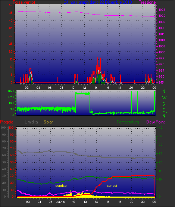Viewport: 175px width, 207px height.
Task: Select the Umidita legend label
Action: pos(31,122)
